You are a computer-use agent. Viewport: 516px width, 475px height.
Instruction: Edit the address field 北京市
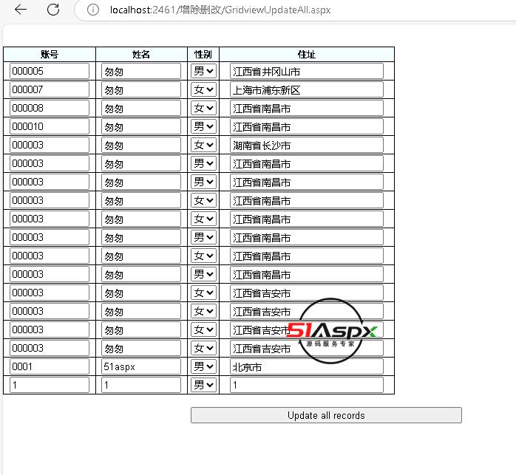pos(307,366)
